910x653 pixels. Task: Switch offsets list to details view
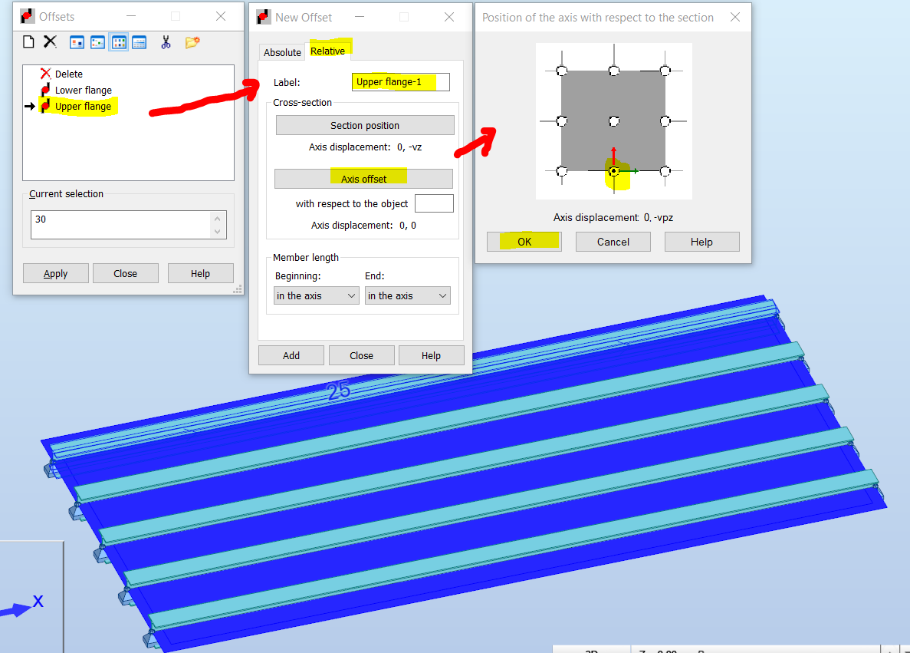click(x=139, y=41)
